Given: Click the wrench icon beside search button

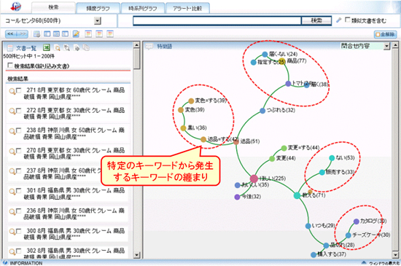Looking at the screenshot, I should [338, 20].
